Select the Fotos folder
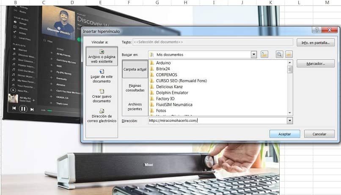This screenshot has width=341, height=195. pyautogui.click(x=161, y=111)
